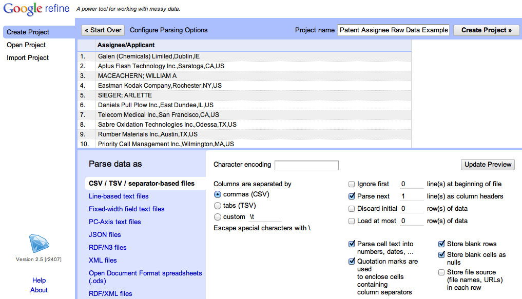Choose JSON files format
The height and width of the screenshot is (299, 522).
pos(105,234)
